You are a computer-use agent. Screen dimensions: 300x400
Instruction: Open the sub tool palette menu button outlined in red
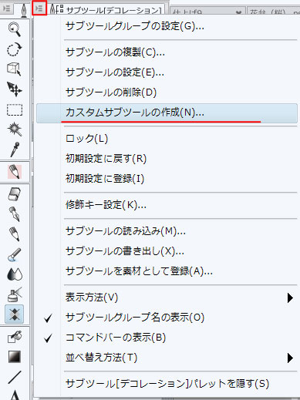click(39, 8)
